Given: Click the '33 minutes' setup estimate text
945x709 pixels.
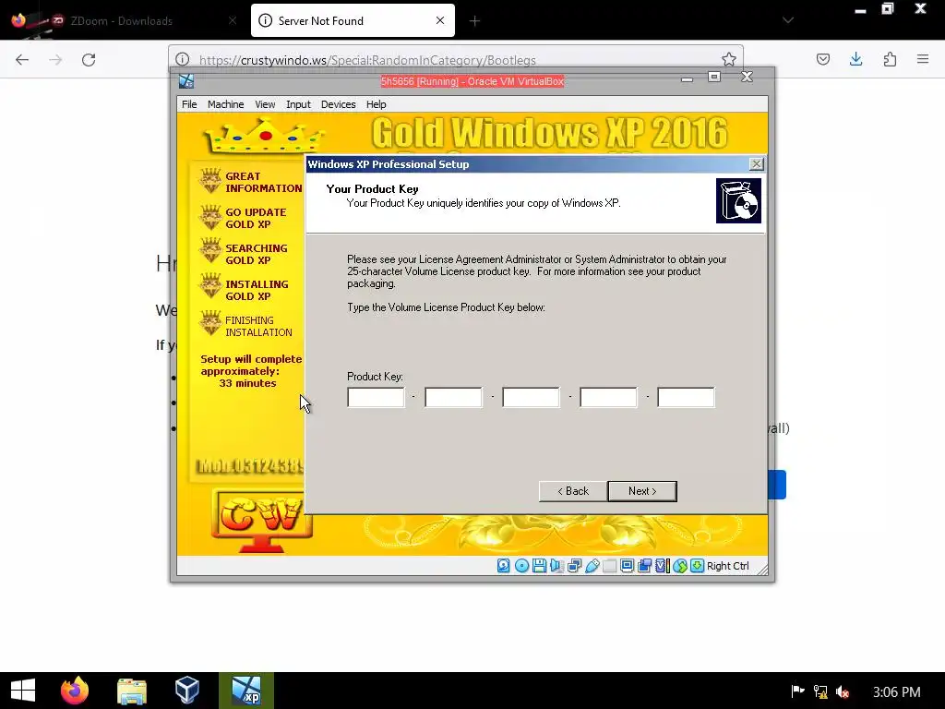Looking at the screenshot, I should tap(247, 383).
